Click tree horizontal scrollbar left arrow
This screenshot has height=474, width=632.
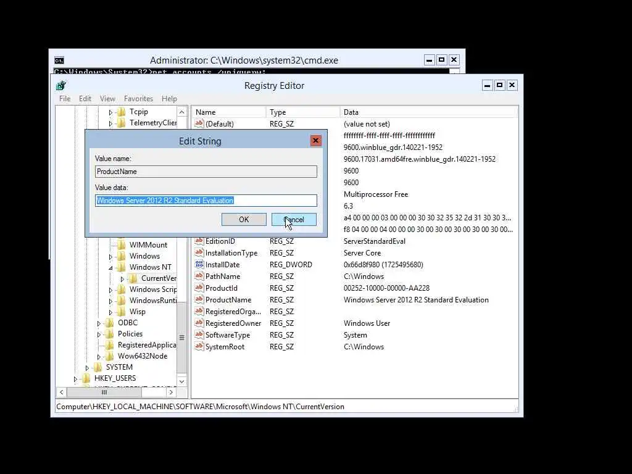[61, 392]
